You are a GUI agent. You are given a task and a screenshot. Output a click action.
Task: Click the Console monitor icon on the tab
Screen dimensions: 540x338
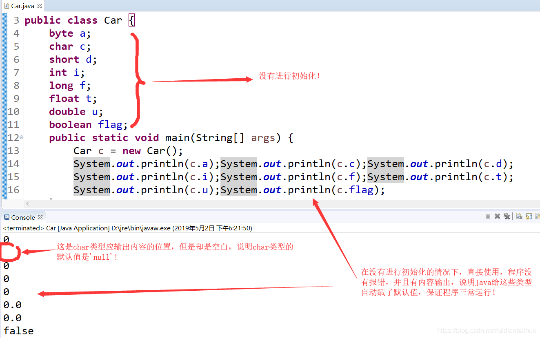7,217
